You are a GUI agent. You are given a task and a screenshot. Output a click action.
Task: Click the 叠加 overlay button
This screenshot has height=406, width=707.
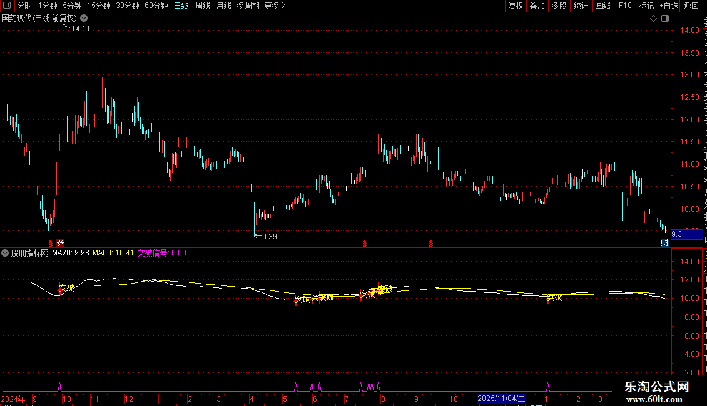point(537,6)
